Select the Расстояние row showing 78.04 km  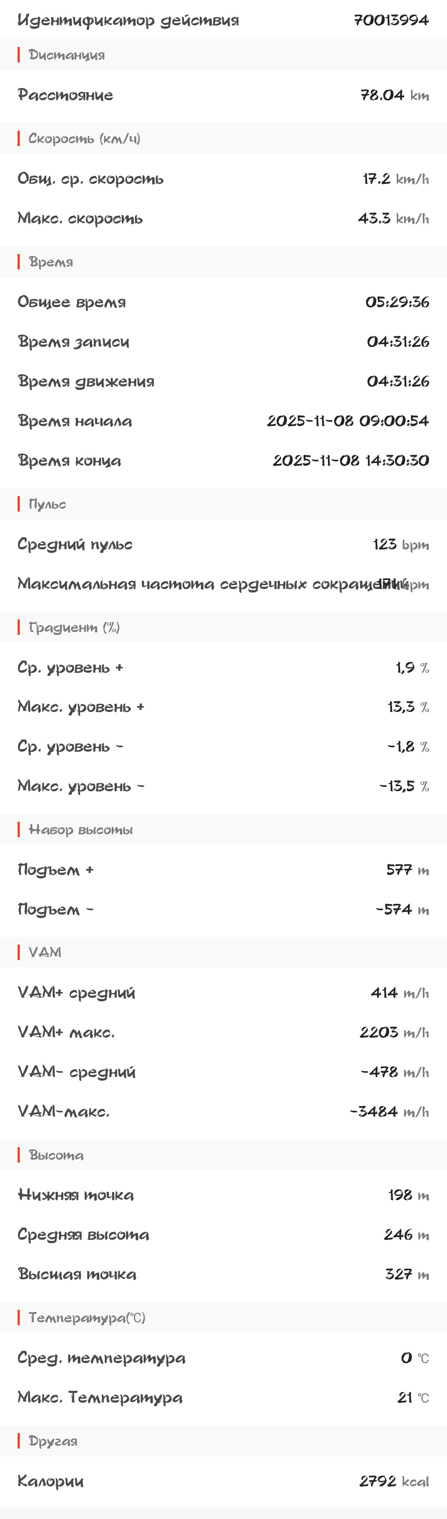pos(223,95)
